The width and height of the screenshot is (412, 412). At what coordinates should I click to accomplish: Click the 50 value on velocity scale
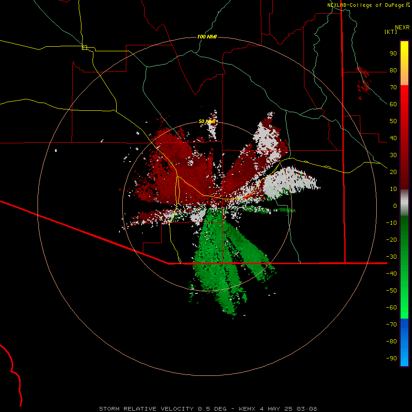(393, 121)
